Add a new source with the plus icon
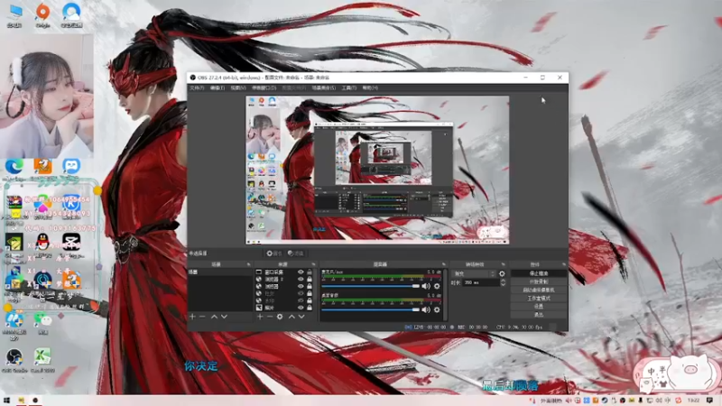This screenshot has width=722, height=406. pos(260,317)
